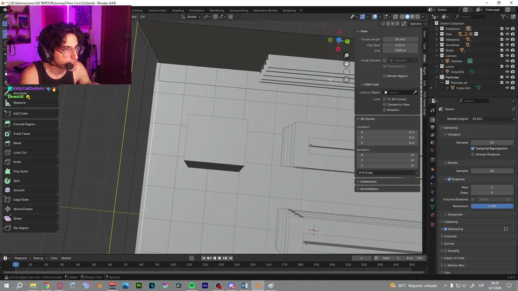
Task: Open the outliner filter funnel
Action: coord(503,17)
